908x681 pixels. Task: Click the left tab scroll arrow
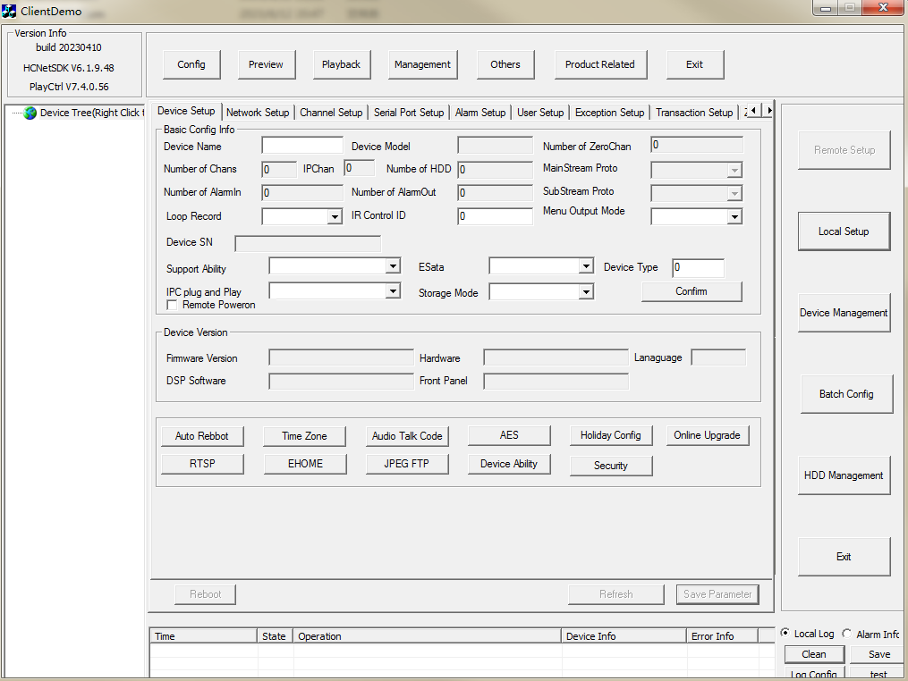tap(752, 109)
